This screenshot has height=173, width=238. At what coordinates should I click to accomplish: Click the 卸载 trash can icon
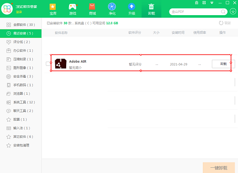pyautogui.click(x=151, y=7)
